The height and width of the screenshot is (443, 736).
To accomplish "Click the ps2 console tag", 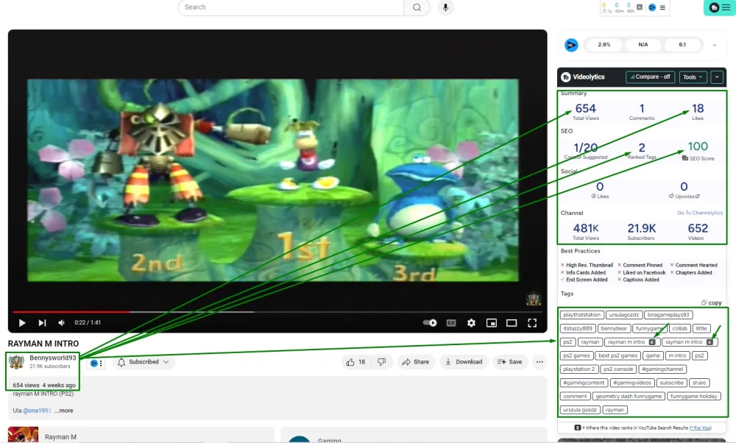I will [618, 369].
